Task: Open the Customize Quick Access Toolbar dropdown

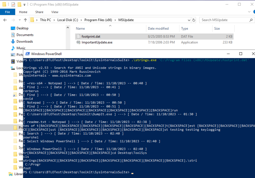Action: 24,5
